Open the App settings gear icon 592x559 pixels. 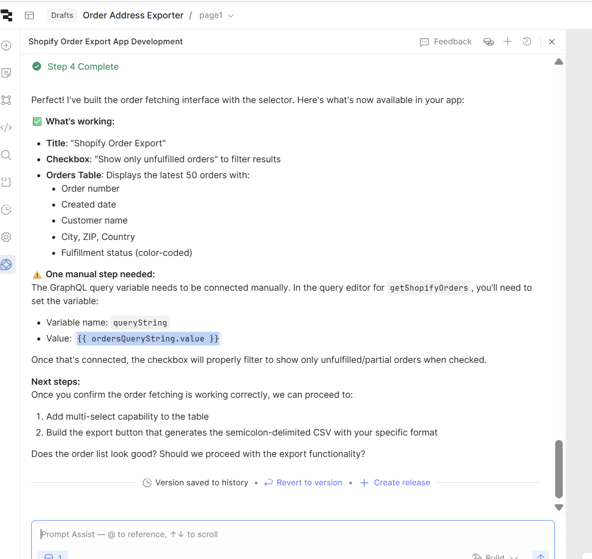pyautogui.click(x=6, y=237)
